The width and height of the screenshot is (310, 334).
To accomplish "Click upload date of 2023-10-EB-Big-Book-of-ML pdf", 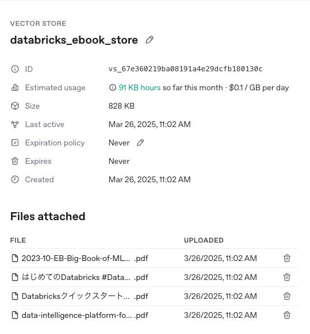I will point(220,258).
